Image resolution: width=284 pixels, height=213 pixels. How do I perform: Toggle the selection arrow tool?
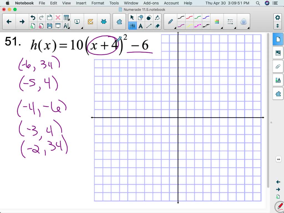pyautogui.click(x=132, y=17)
